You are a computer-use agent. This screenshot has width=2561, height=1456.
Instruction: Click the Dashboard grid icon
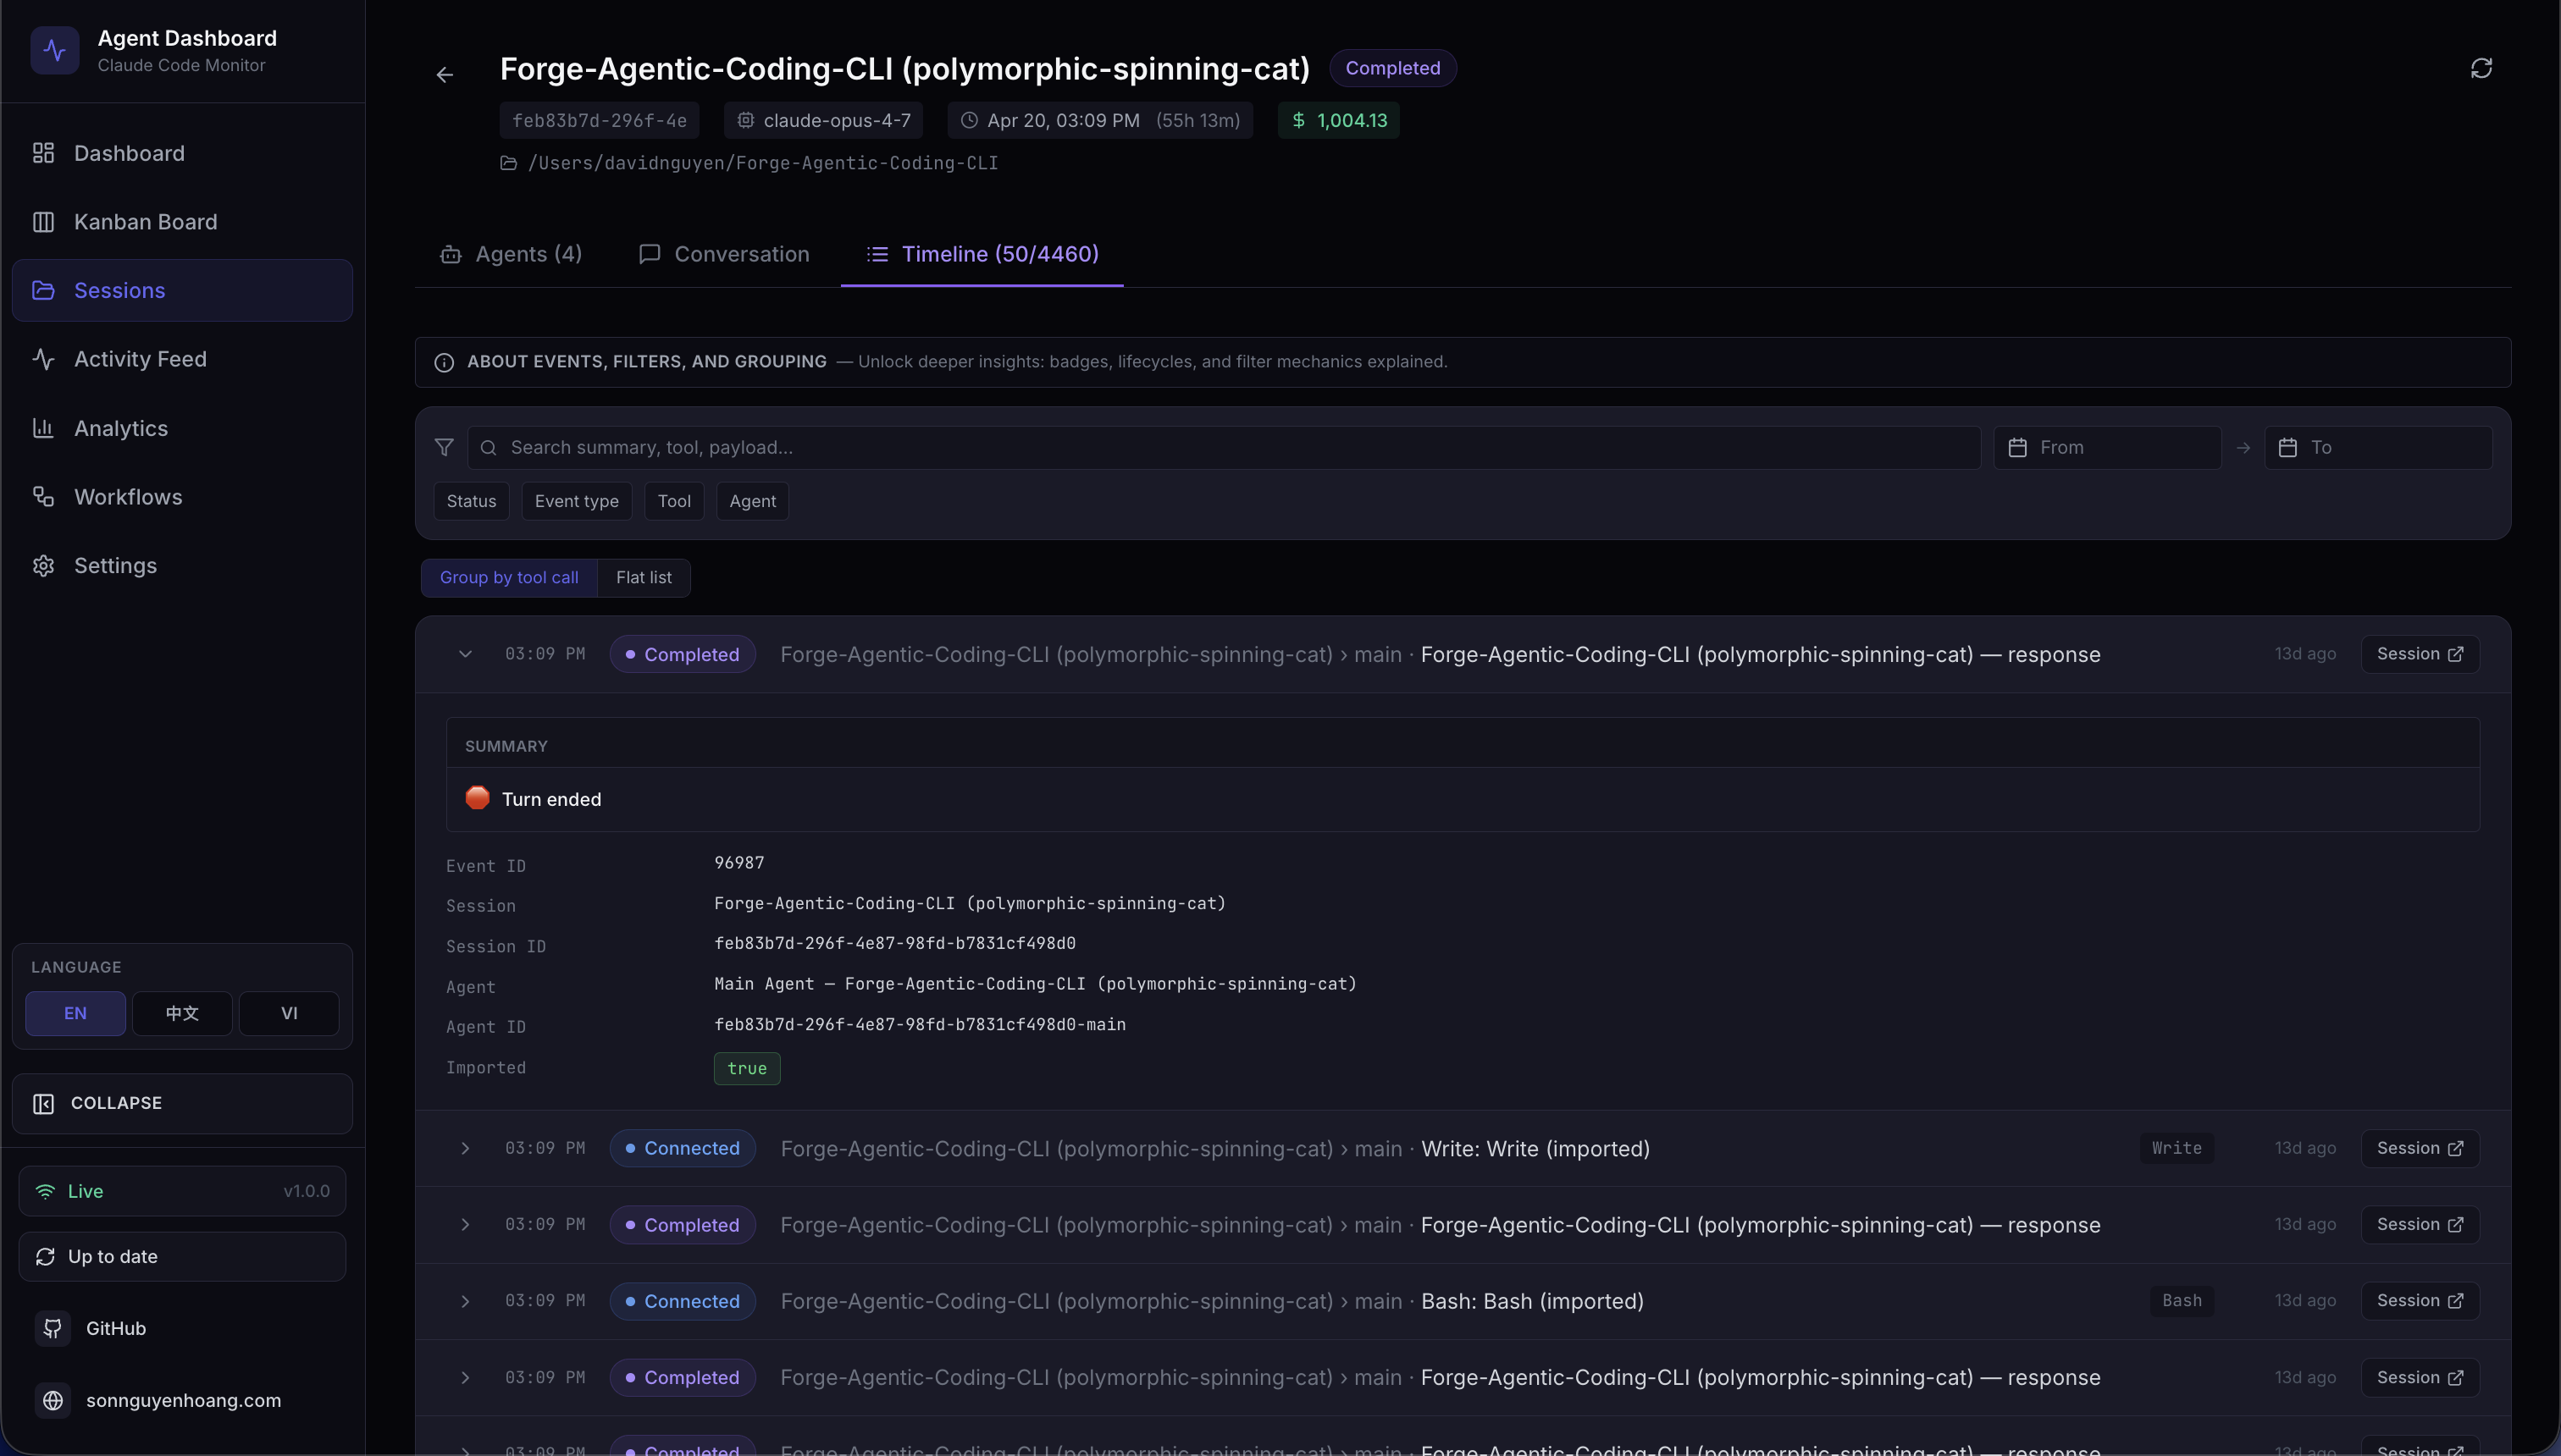click(x=43, y=153)
